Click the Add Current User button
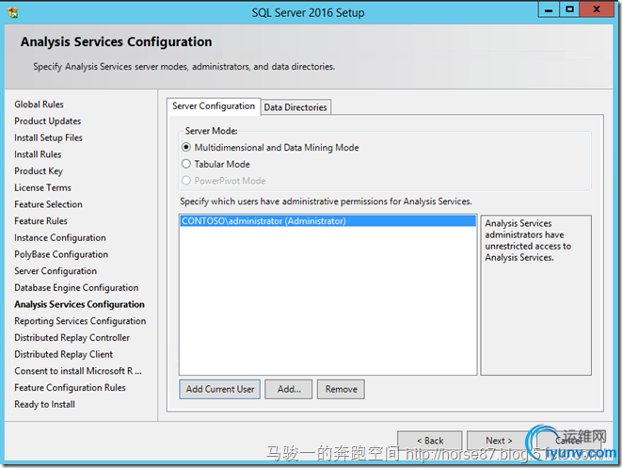Image resolution: width=622 pixels, height=468 pixels. [220, 389]
